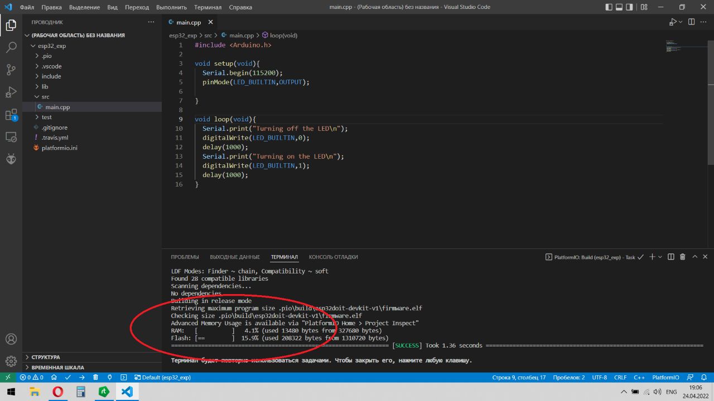714x401 pixels.
Task: Expand the СТРУКТУРА section
Action: coord(46,357)
